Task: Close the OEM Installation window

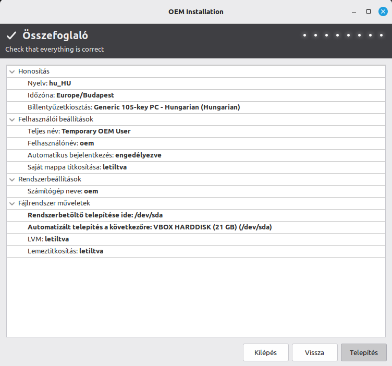Action: [x=383, y=11]
